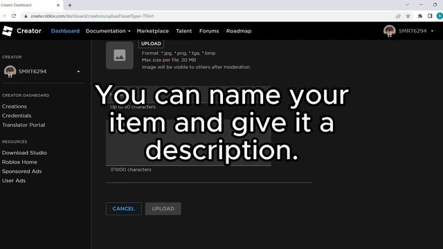The width and height of the screenshot is (443, 249).
Task: Open Credentials in the sidebar
Action: pos(17,116)
